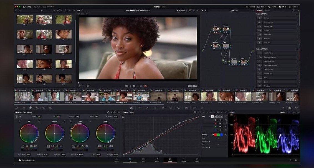The height and width of the screenshot is (168, 314).
Task: Select the Glow node in node graph
Action: click(x=216, y=29)
